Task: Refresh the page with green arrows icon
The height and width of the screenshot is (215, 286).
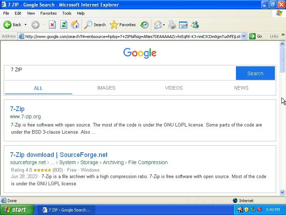Action: pyautogui.click(x=64, y=25)
